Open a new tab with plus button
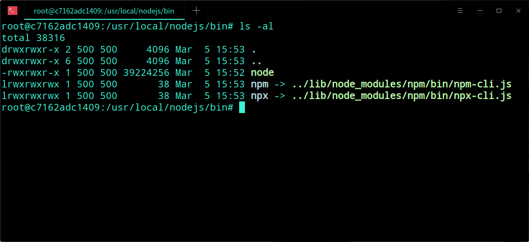Viewport: 529px width, 242px height. (196, 10)
